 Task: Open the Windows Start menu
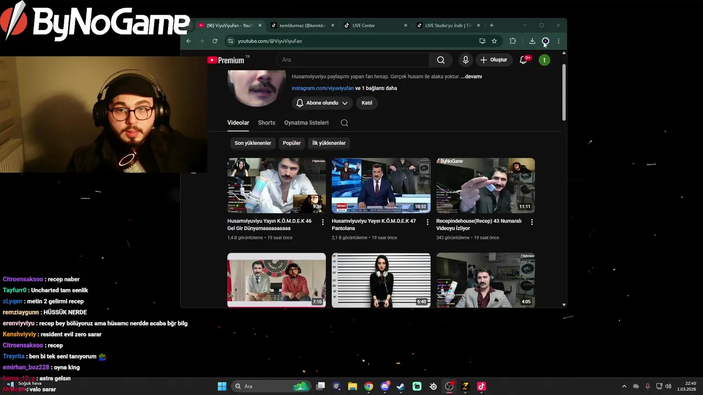point(222,386)
